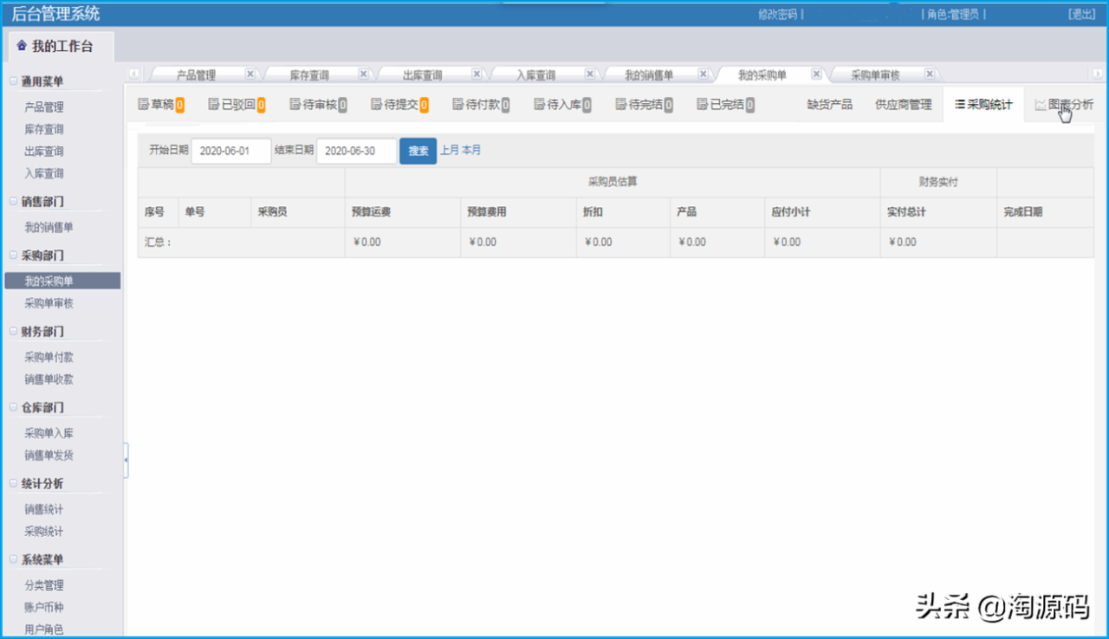The width and height of the screenshot is (1109, 639).
Task: Close the 出库查询 tab
Action: coord(477,74)
